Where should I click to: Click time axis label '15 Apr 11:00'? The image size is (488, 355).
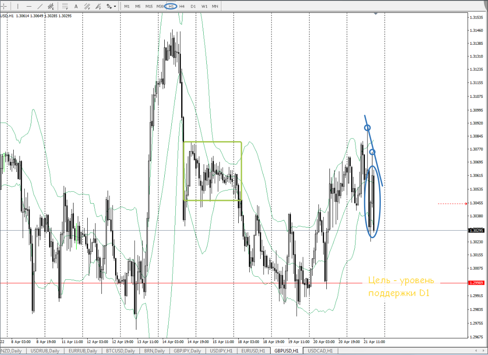[224, 342]
